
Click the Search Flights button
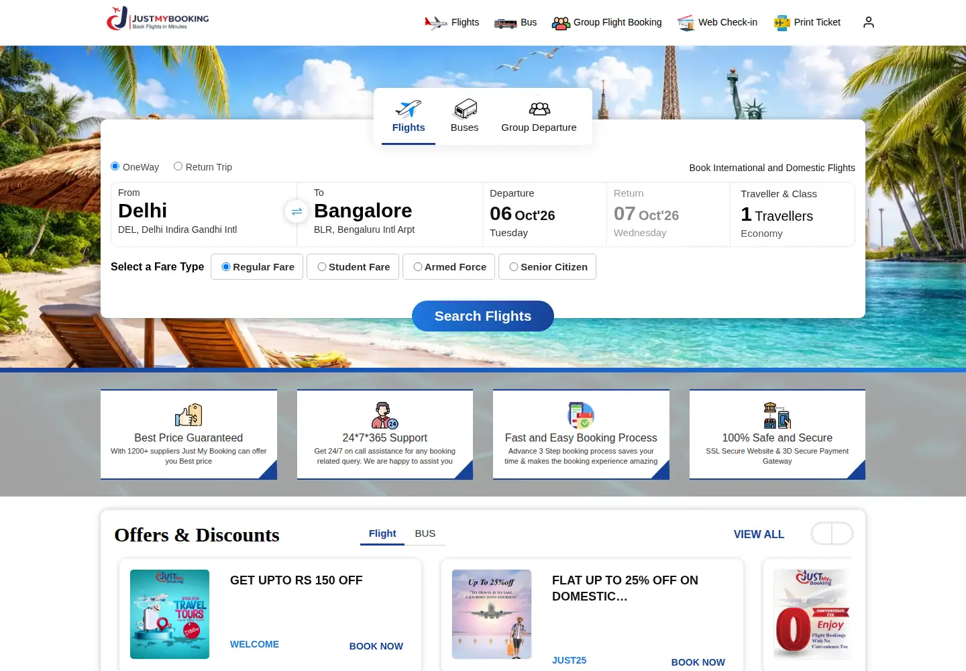(x=483, y=316)
